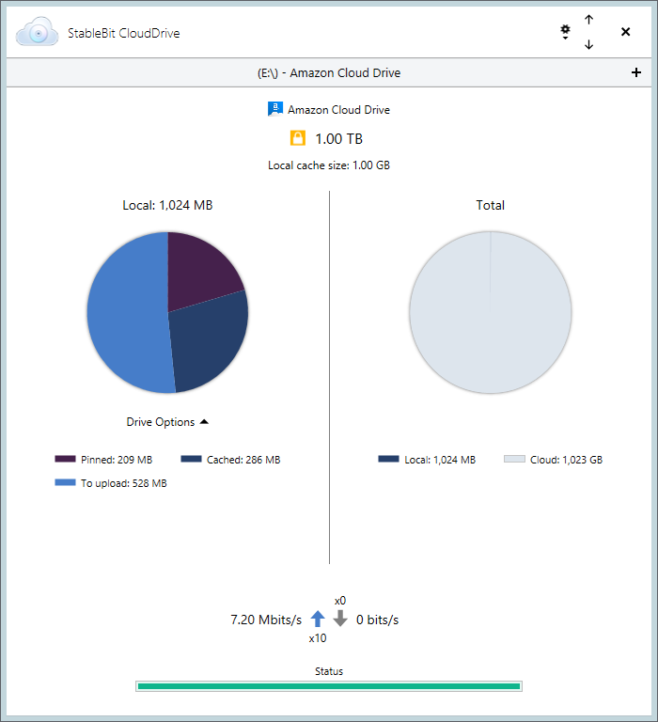Image resolution: width=658 pixels, height=722 pixels.
Task: Click 'Cloud: 1,023 GB' legend label
Action: pyautogui.click(x=567, y=460)
